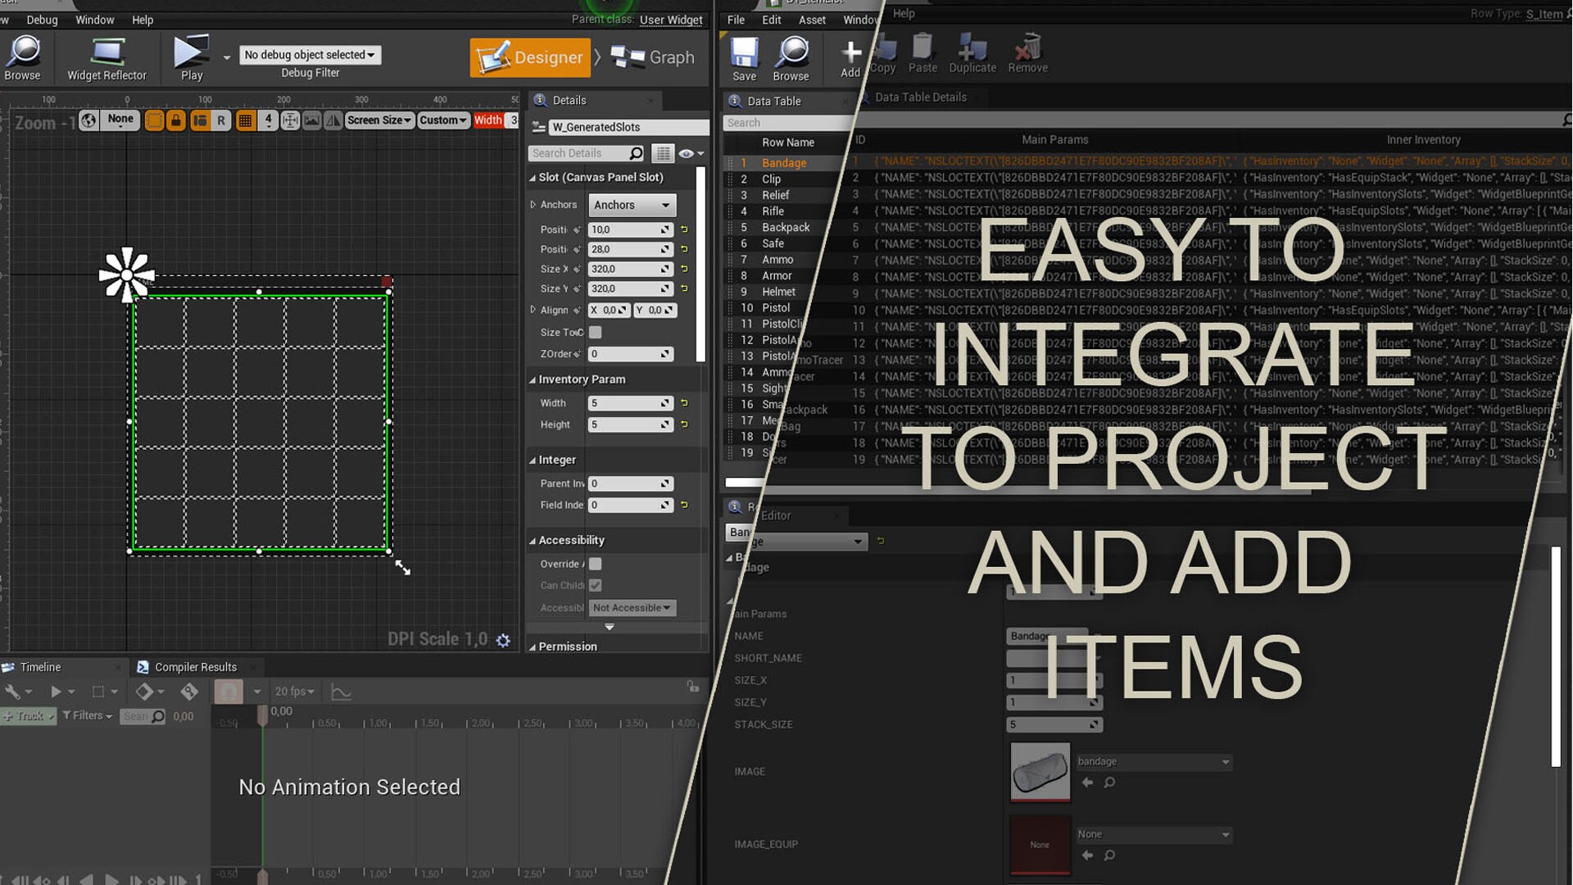Enable the Size To Content checkbox
This screenshot has height=885, width=1573.
pyautogui.click(x=596, y=332)
